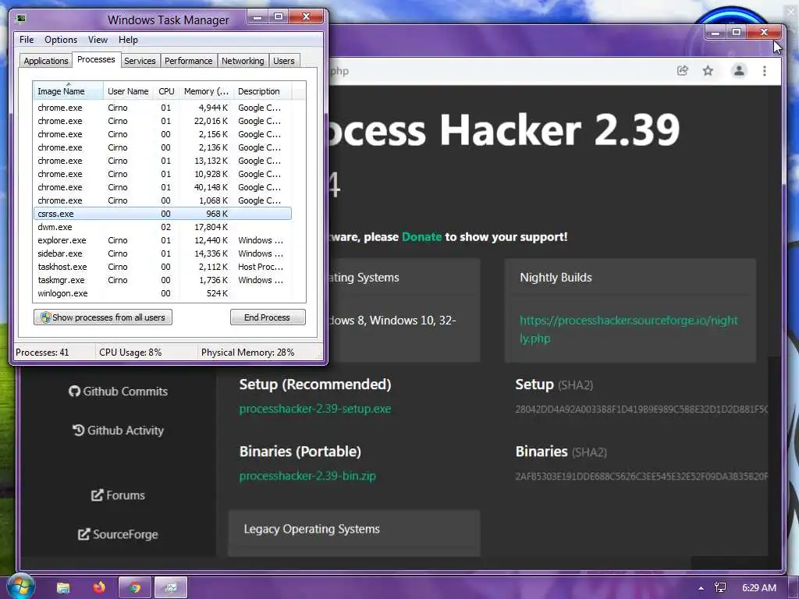799x599 pixels.
Task: Click the Task Manager title bar icon
Action: (x=21, y=19)
